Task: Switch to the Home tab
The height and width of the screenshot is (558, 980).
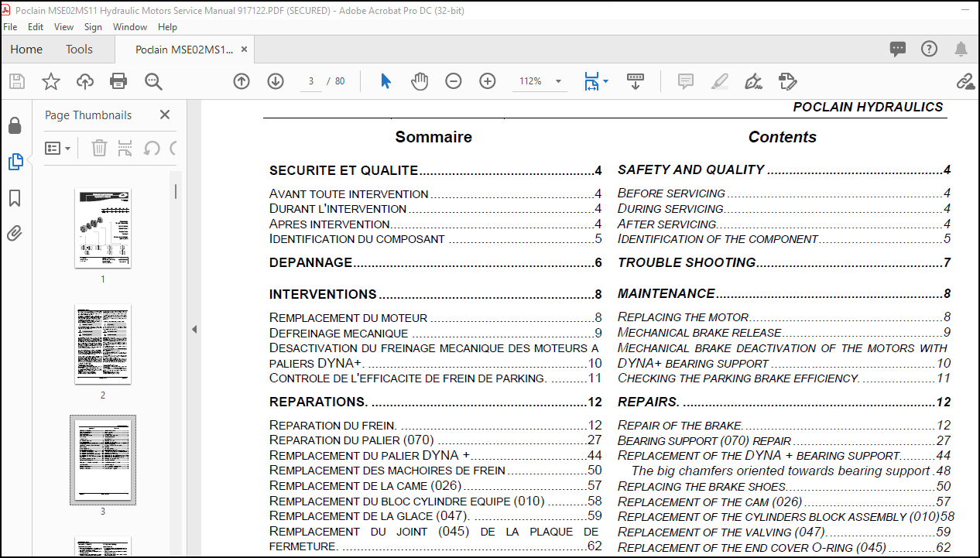Action: pos(26,50)
